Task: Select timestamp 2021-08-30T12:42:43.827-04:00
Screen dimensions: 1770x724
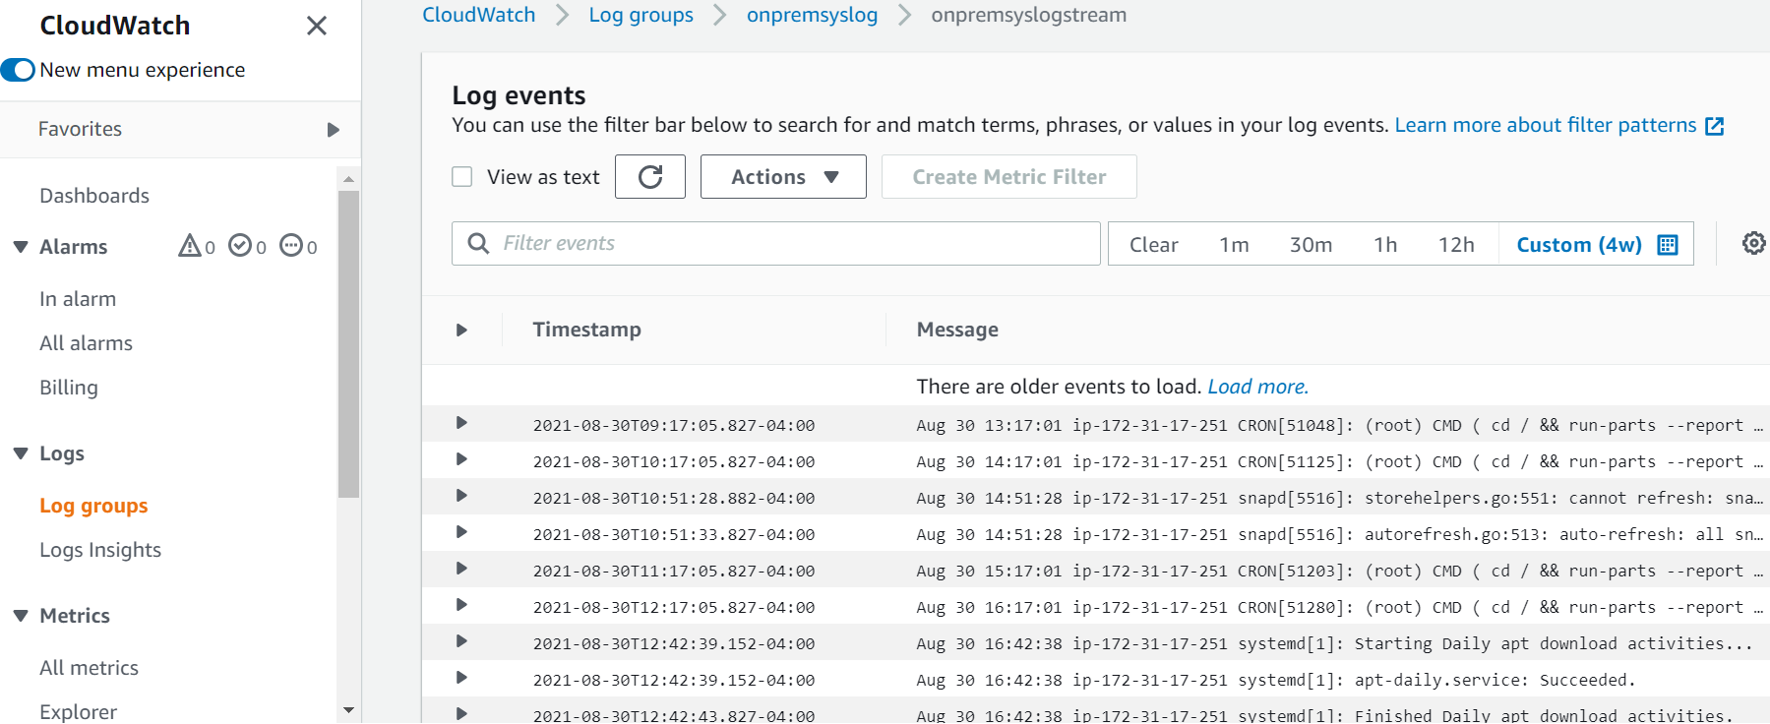Action: pyautogui.click(x=674, y=716)
